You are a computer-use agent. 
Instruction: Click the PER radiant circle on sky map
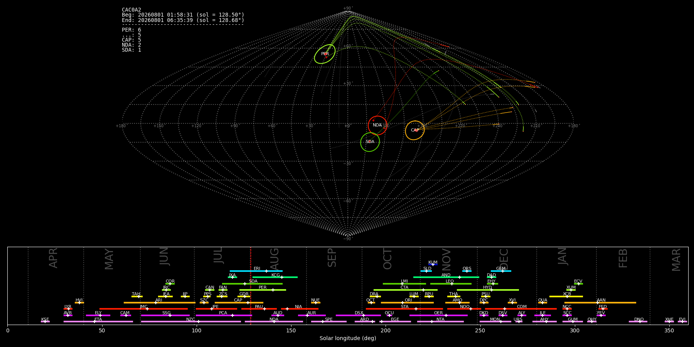[x=325, y=54]
